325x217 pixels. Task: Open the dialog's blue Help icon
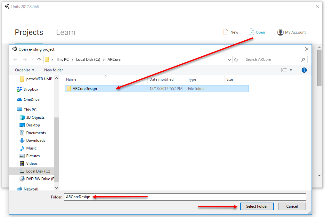pyautogui.click(x=304, y=70)
